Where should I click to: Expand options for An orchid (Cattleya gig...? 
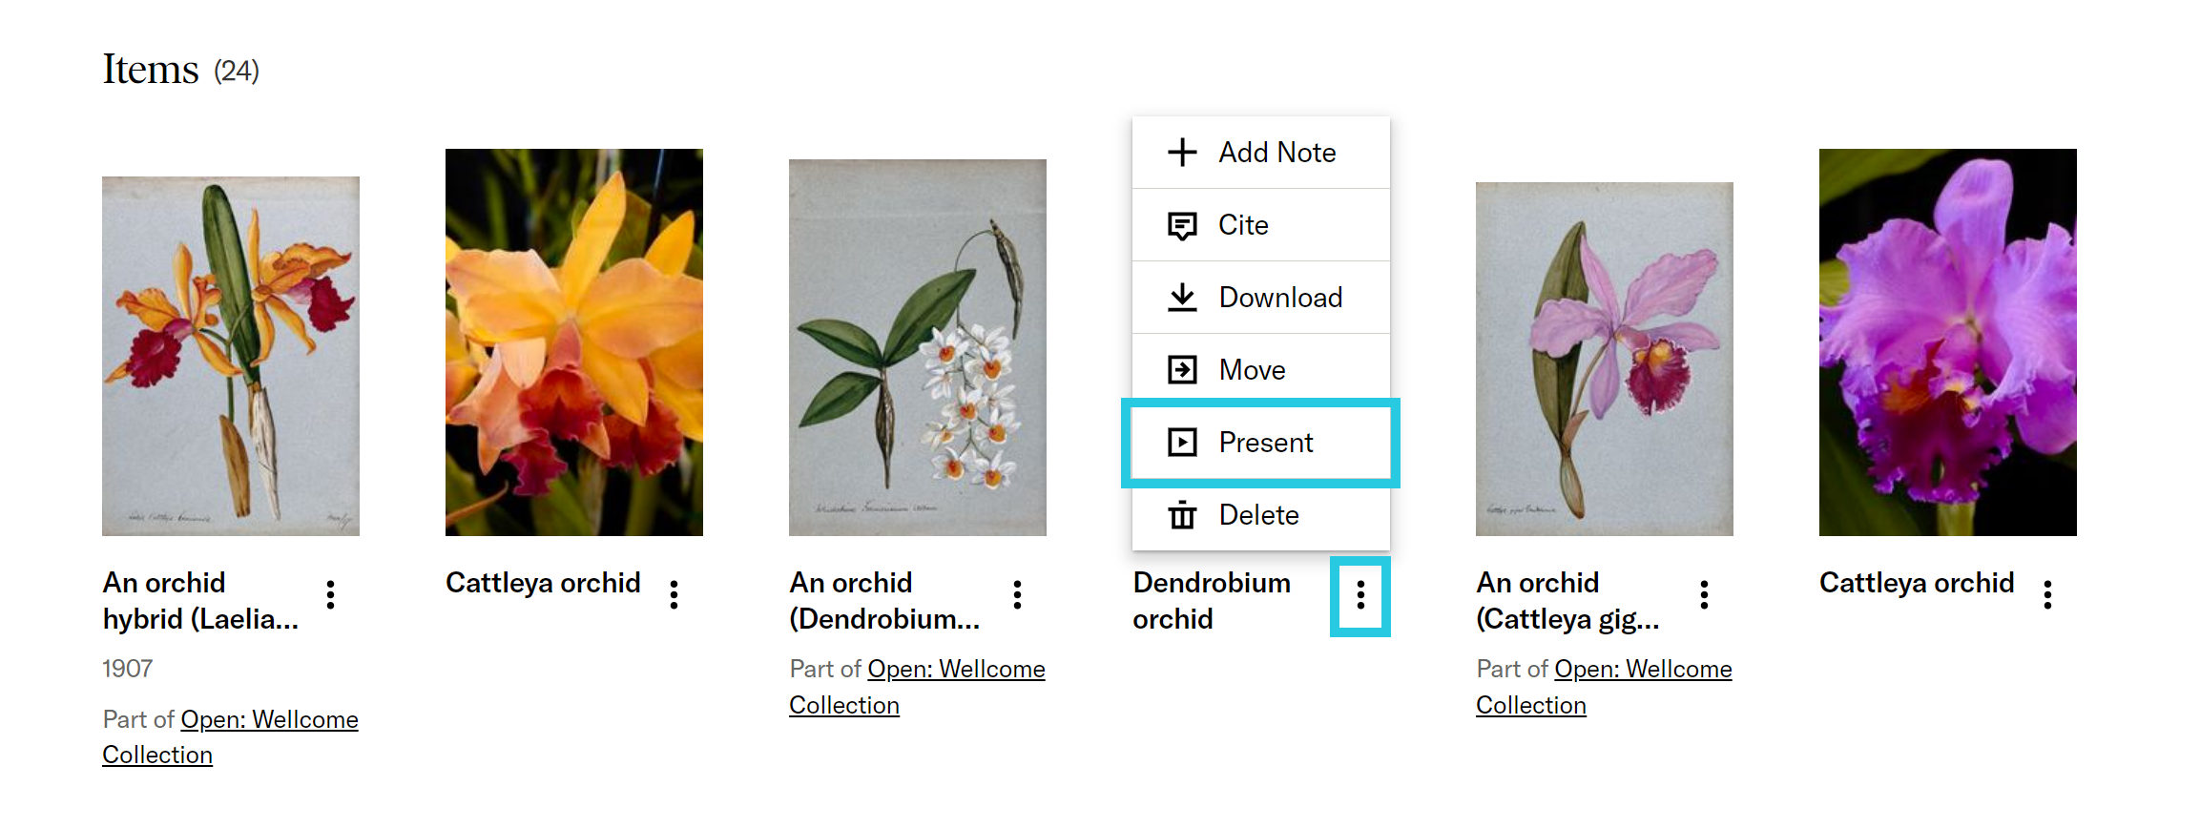1704,595
